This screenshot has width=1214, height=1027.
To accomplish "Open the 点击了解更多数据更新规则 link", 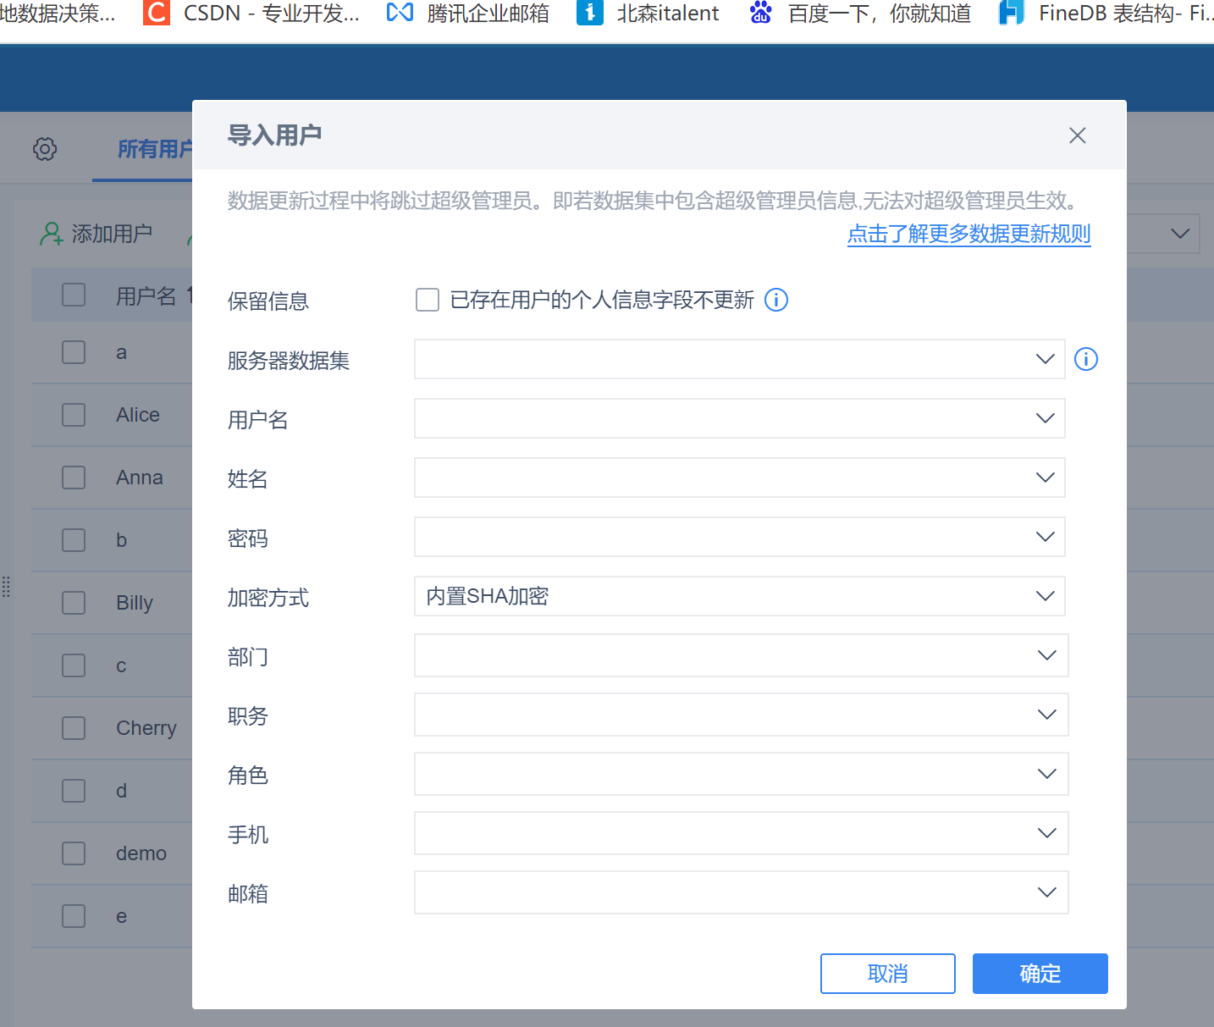I will (x=968, y=234).
